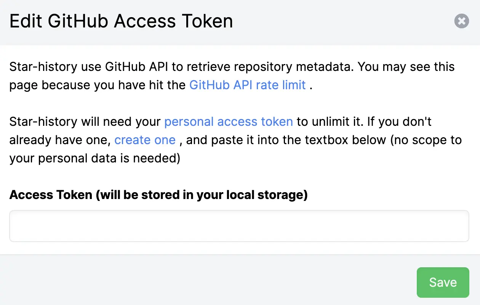Navigate to create a personal access token
The width and height of the screenshot is (480, 305).
point(145,140)
